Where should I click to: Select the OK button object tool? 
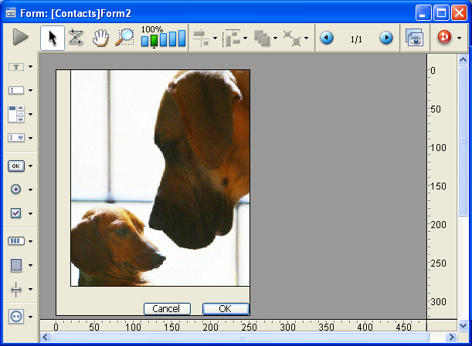pos(16,166)
